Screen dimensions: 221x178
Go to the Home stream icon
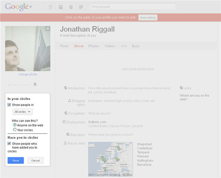coord(50,7)
